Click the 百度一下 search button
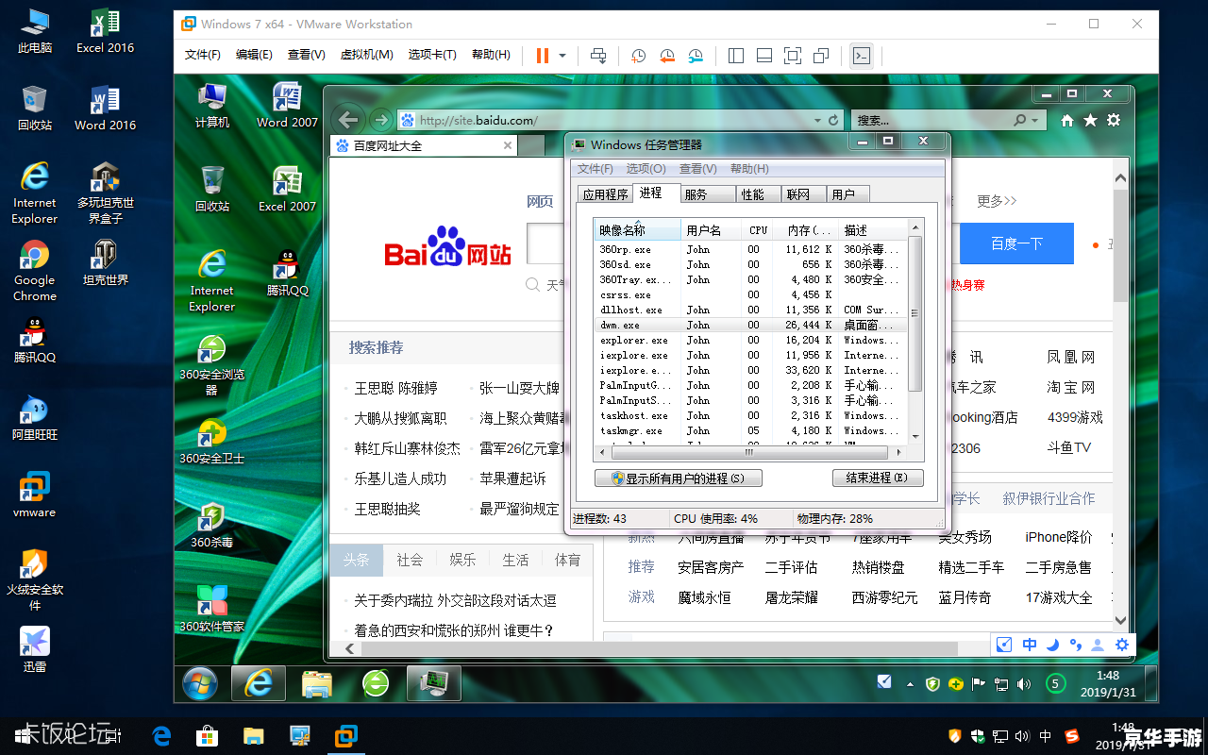1208x755 pixels. [x=1016, y=243]
